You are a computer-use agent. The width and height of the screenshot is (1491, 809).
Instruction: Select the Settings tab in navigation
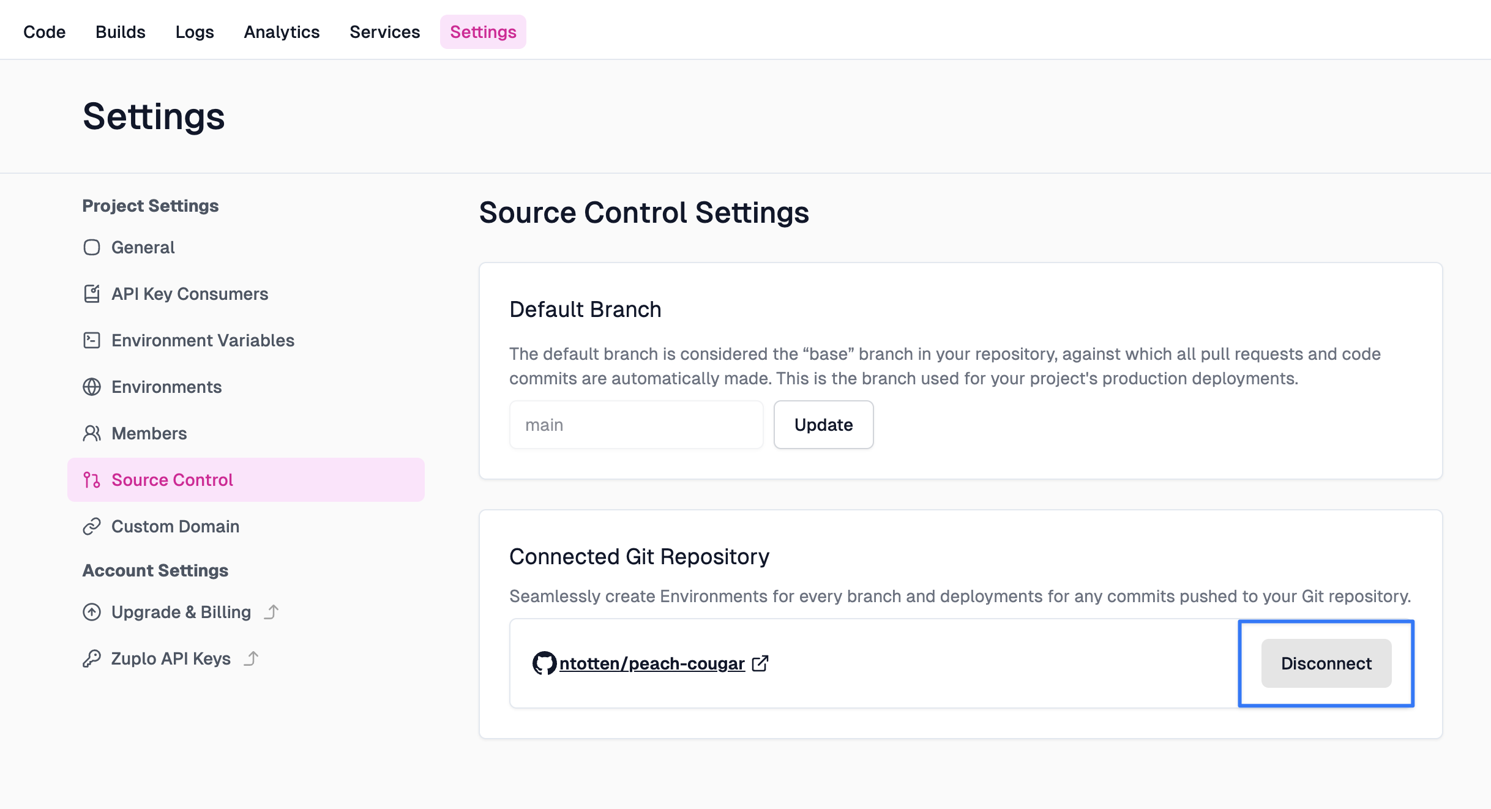tap(483, 30)
